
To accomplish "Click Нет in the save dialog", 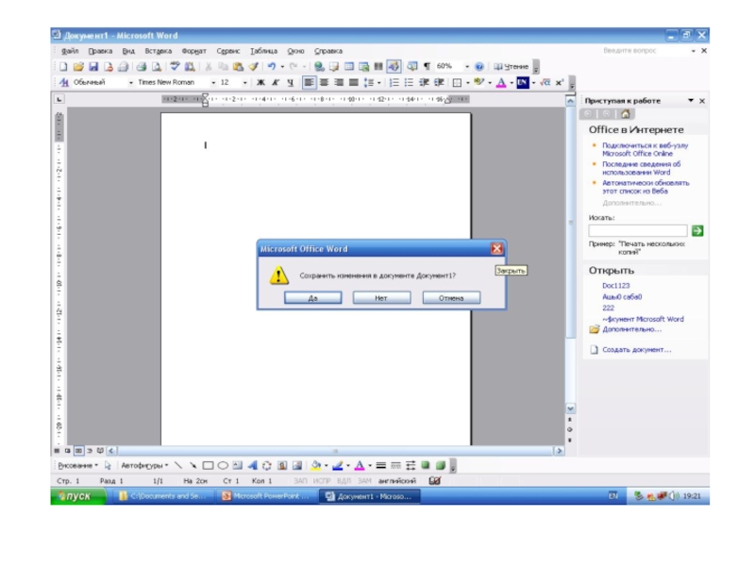I will click(x=381, y=298).
